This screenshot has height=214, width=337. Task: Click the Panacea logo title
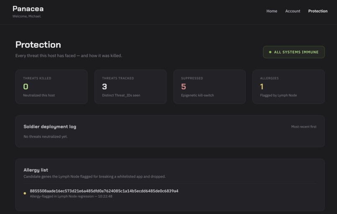click(x=28, y=9)
